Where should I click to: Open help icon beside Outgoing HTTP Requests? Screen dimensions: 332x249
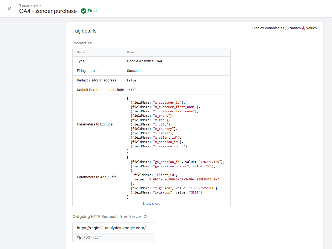tap(146, 216)
